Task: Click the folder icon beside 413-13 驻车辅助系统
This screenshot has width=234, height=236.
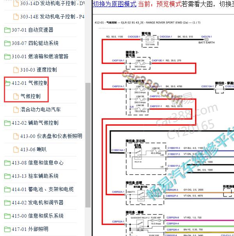Action: tap(7, 176)
